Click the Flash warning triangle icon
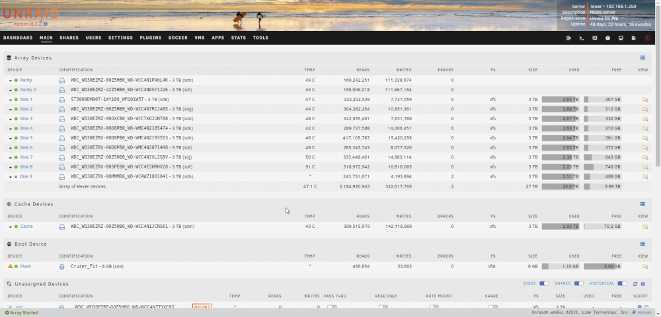 (x=11, y=267)
